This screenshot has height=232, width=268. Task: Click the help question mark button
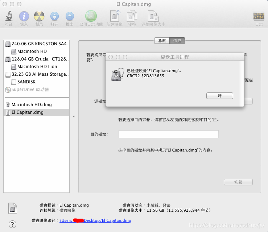(x=12, y=224)
